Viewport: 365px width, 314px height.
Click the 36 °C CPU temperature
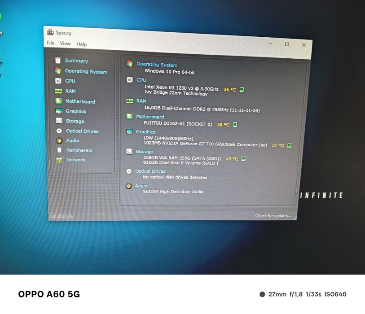(x=230, y=90)
